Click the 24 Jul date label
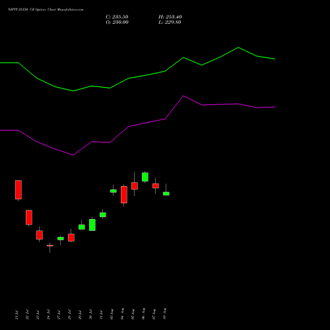 [x=48, y=315]
